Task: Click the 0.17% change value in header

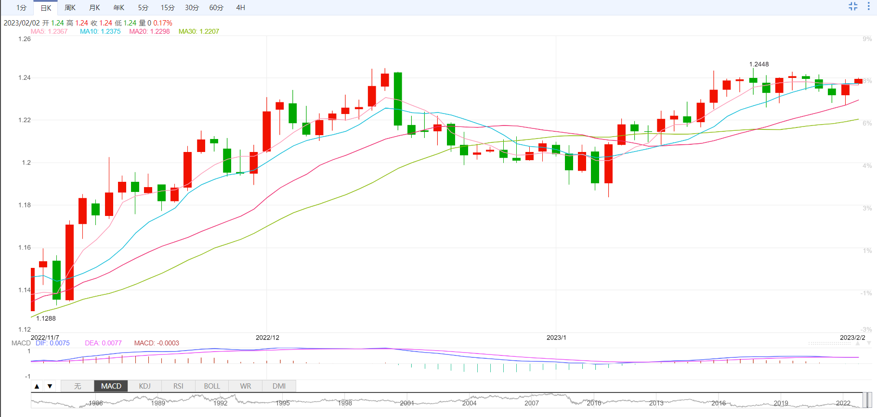Action: (x=163, y=23)
